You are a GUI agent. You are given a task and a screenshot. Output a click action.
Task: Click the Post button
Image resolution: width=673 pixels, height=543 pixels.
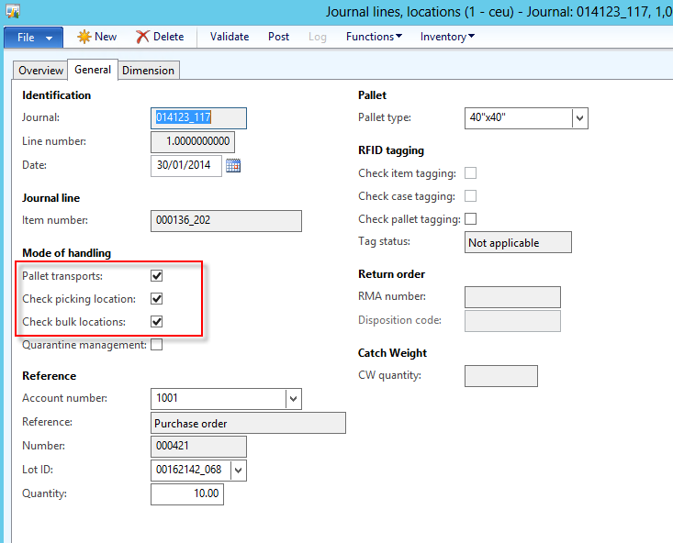(278, 37)
